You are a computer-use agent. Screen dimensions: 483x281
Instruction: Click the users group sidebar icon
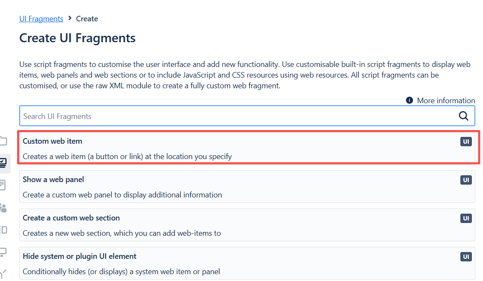coord(3,208)
